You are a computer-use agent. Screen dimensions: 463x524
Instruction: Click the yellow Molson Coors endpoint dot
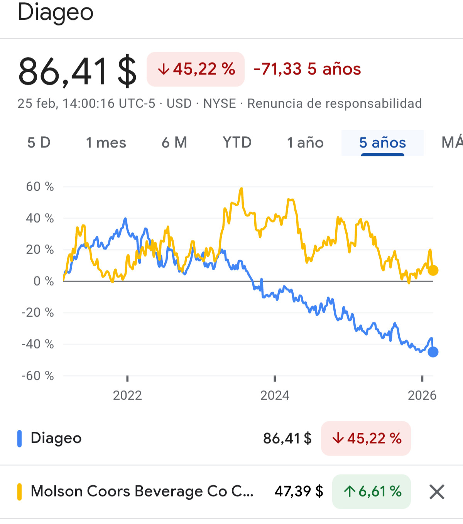click(433, 270)
